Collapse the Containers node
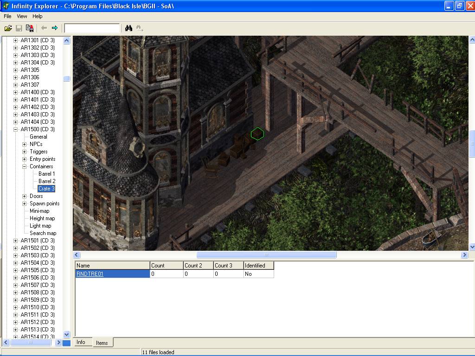Viewport: 475px width, 356px height. click(x=25, y=166)
